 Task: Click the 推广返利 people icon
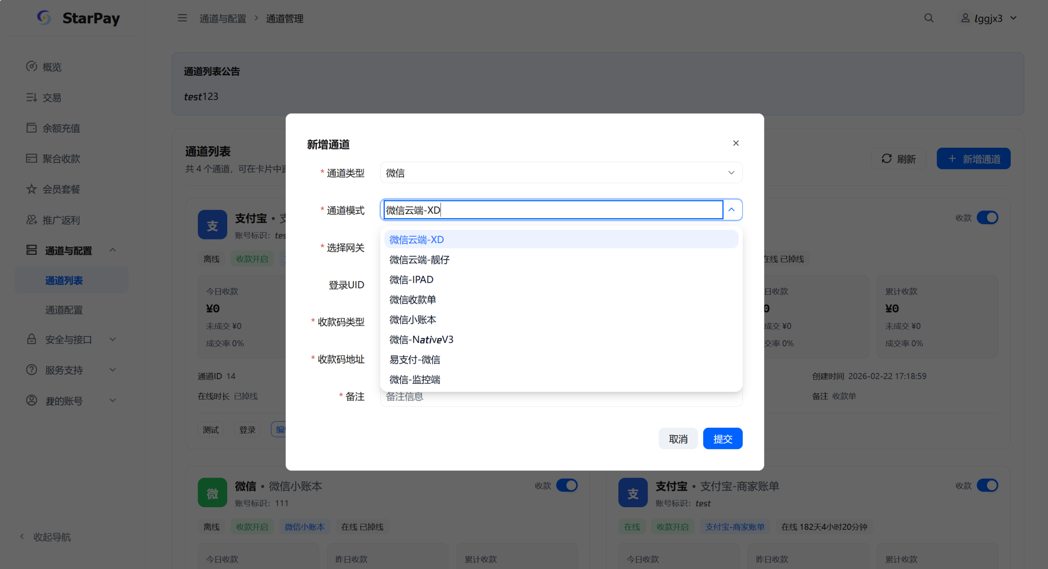coord(32,219)
